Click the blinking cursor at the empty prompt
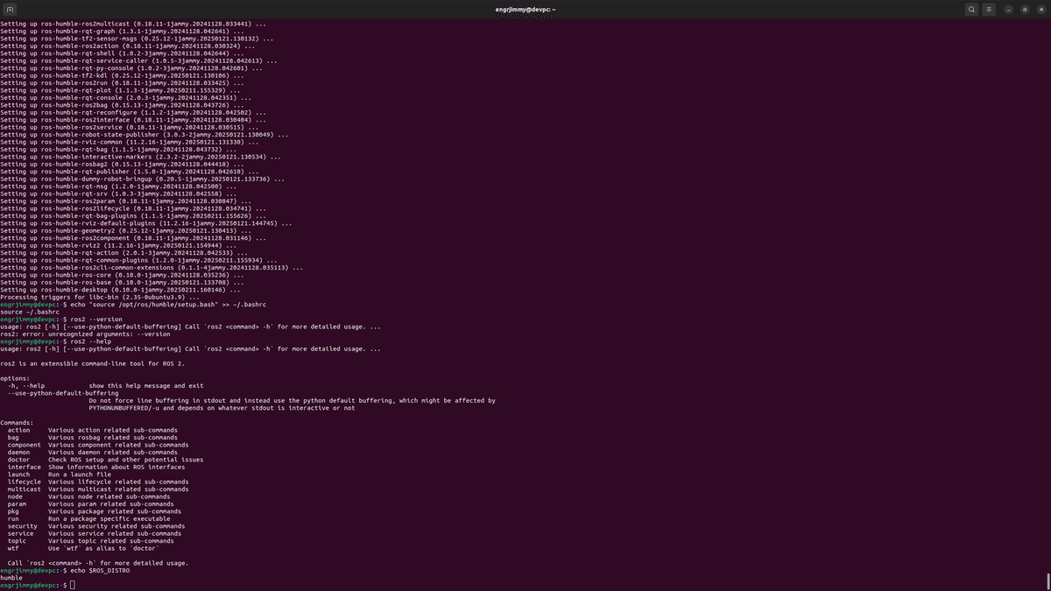Screen dimensions: 1051x591 click(x=71, y=584)
